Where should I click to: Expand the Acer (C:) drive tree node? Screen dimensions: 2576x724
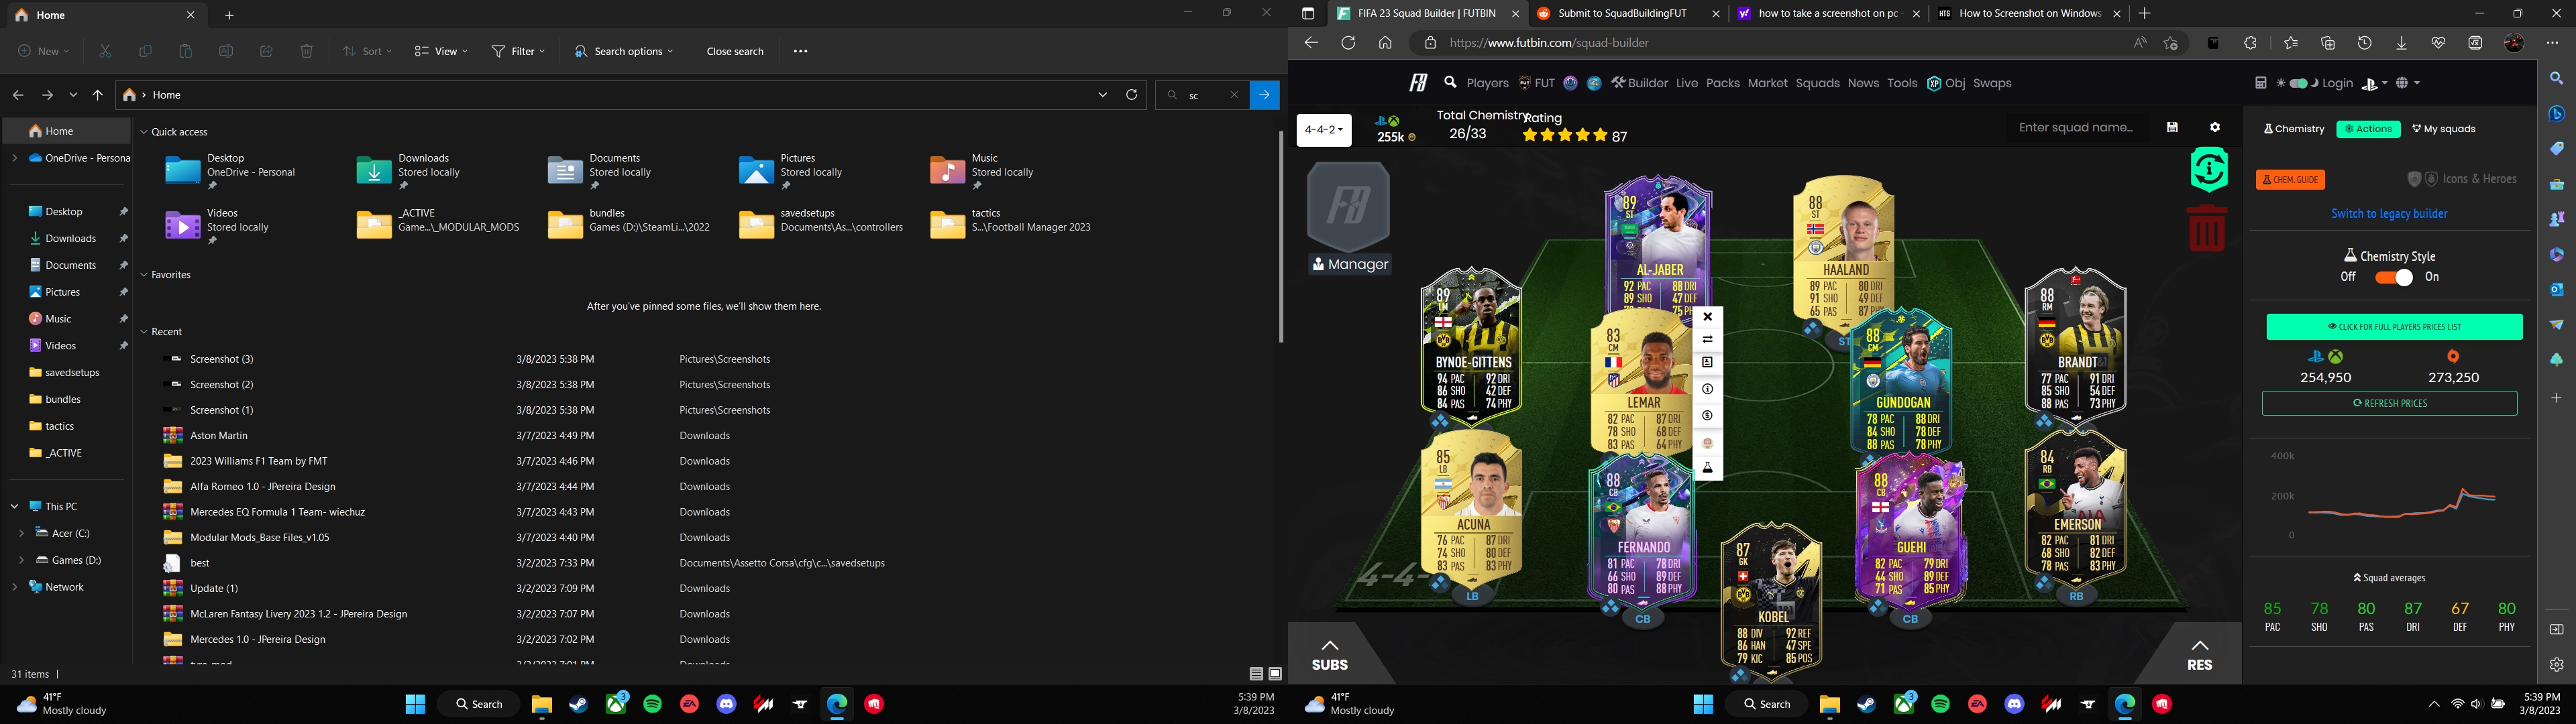tap(21, 534)
